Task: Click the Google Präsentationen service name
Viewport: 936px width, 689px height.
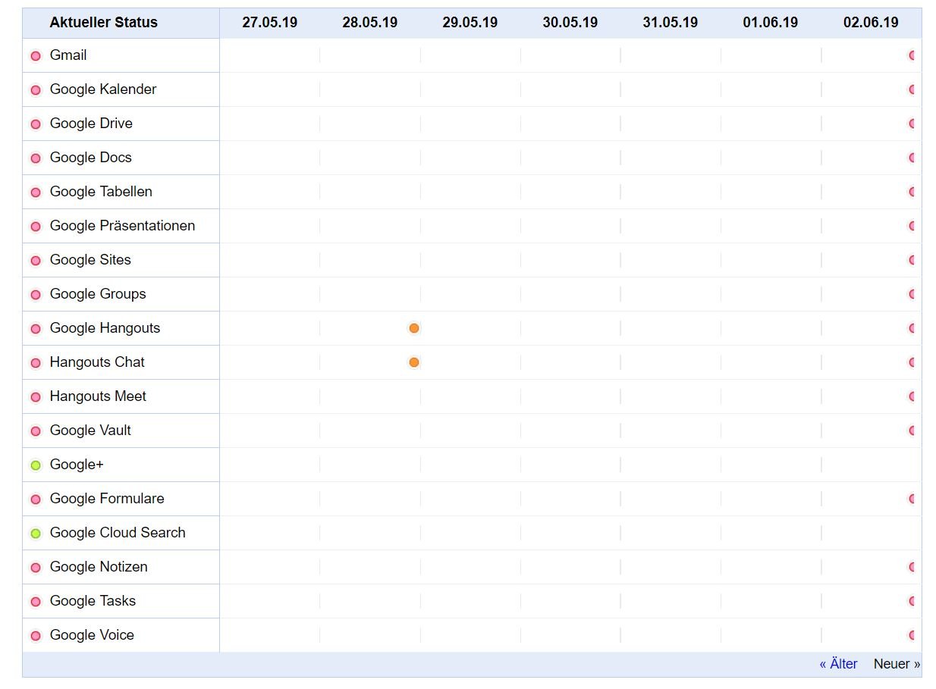Action: 122,226
